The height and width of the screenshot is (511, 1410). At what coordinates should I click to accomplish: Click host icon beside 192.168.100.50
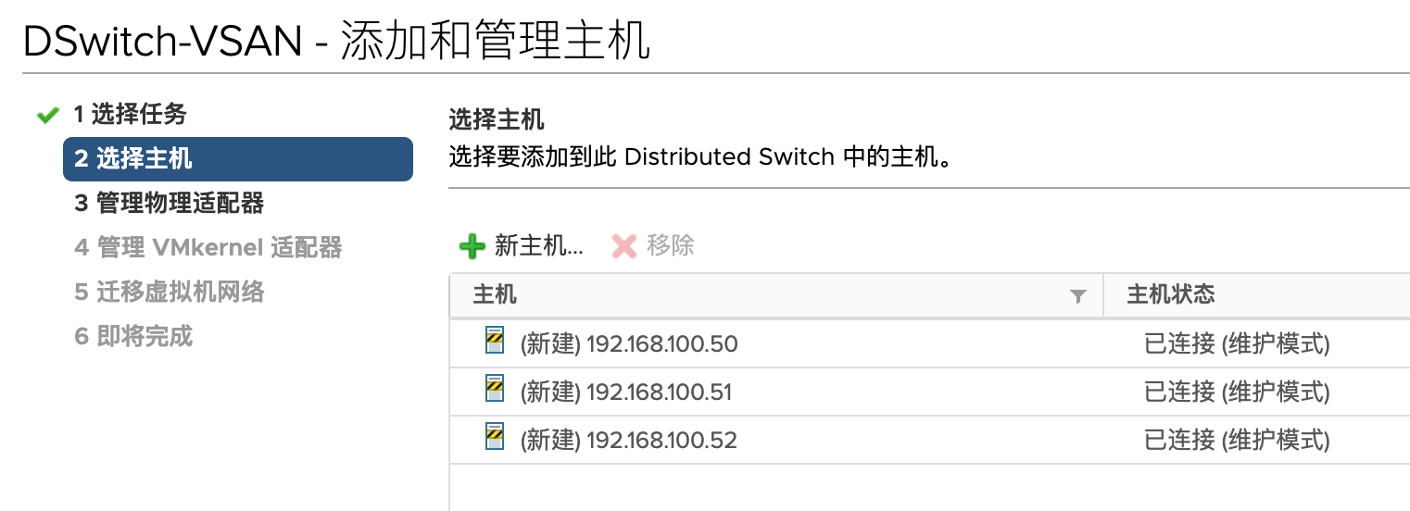pyautogui.click(x=496, y=342)
